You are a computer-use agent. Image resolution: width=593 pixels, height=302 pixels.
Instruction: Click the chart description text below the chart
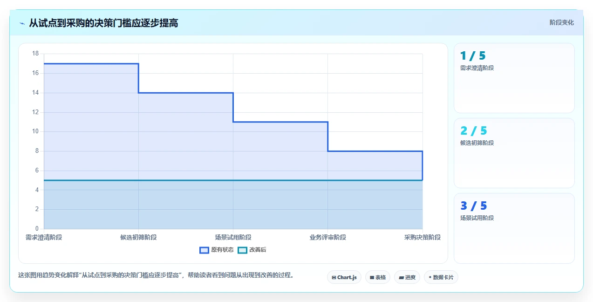point(156,275)
